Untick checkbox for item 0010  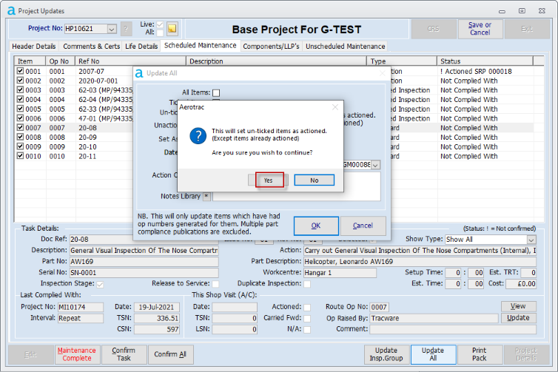(x=20, y=156)
